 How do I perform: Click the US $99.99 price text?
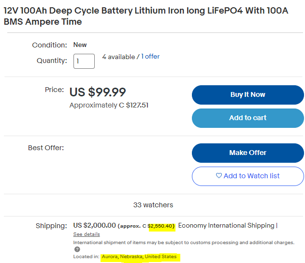(x=98, y=92)
